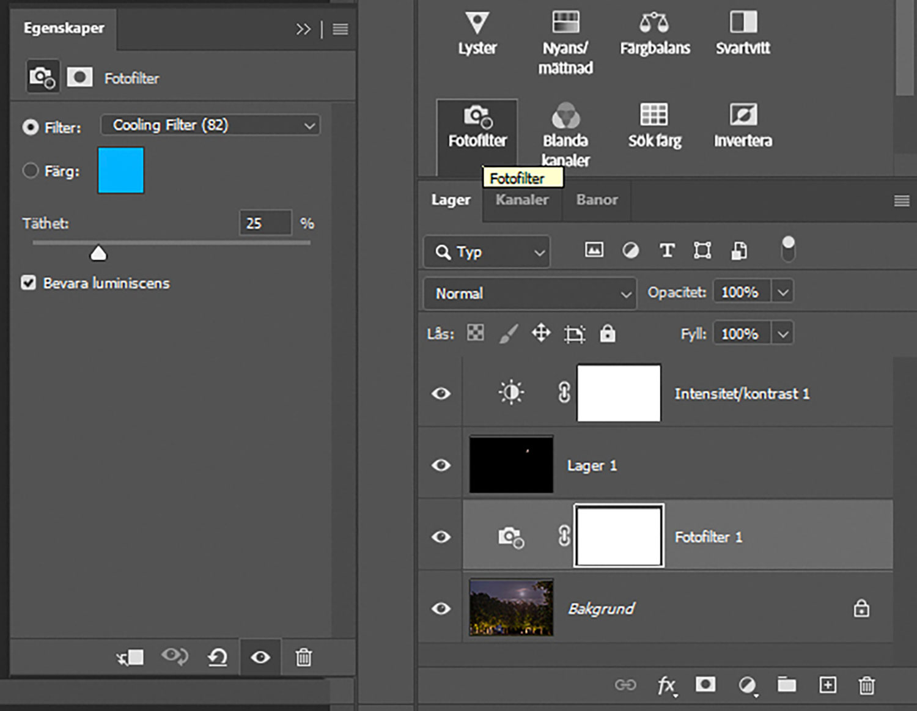Switch to the Kanaler tab

click(x=521, y=200)
